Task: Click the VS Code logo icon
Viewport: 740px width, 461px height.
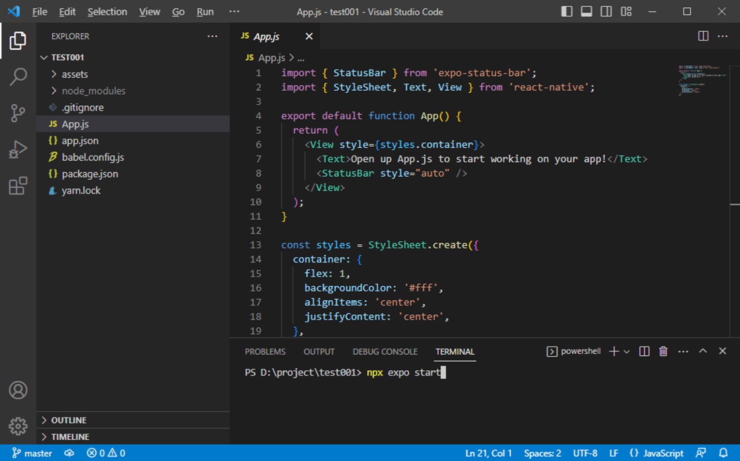Action: tap(14, 11)
